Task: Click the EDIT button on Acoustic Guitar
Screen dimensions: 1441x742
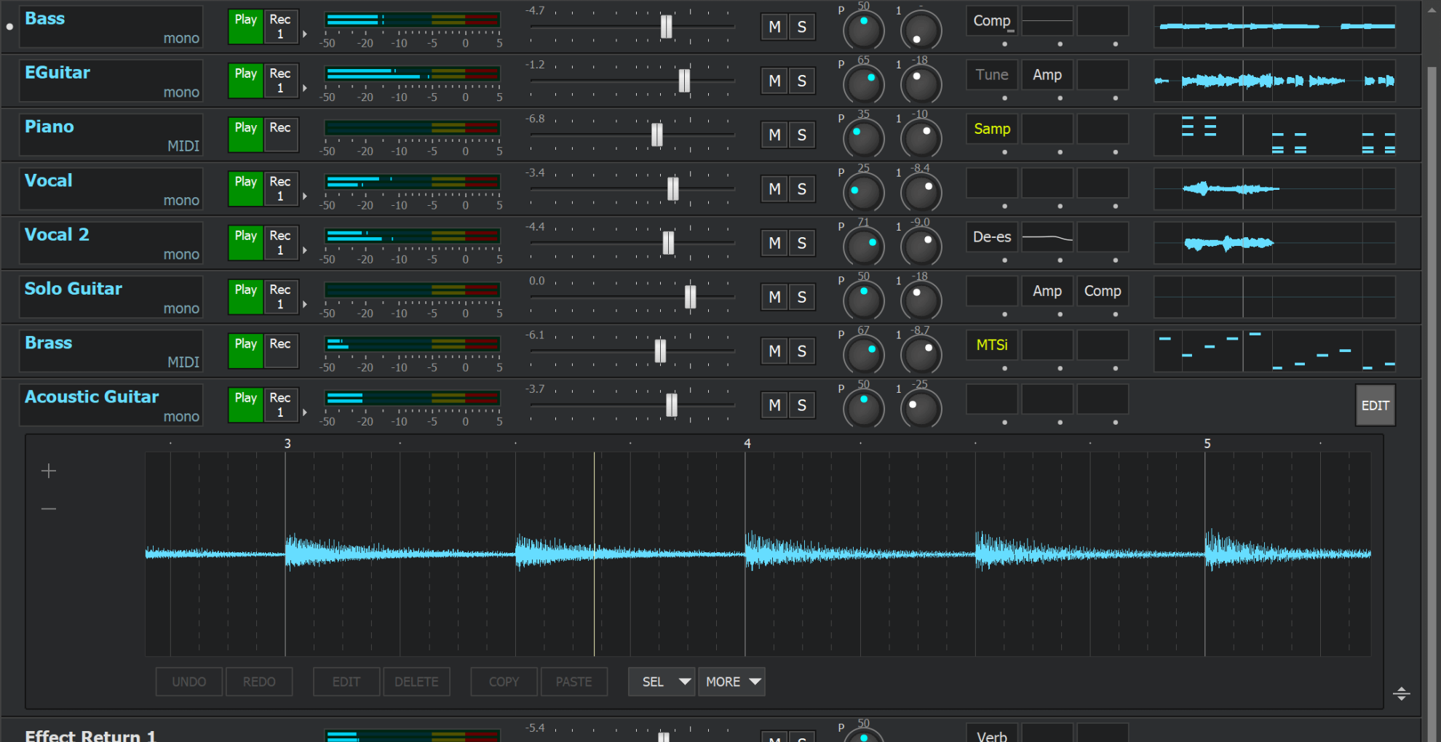Action: click(1375, 405)
